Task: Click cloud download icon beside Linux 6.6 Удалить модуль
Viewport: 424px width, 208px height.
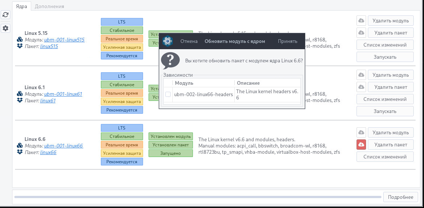Action: point(361,132)
